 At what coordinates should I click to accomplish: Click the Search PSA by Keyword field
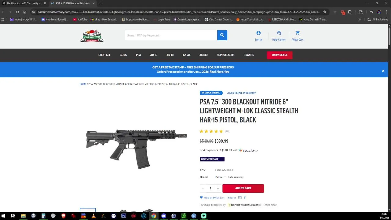pyautogui.click(x=171, y=35)
